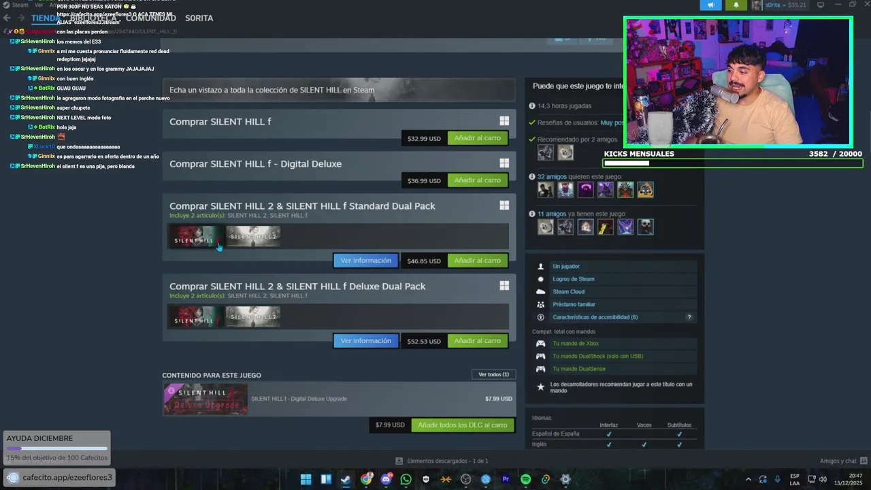Click the downloads icon in the bottom bar
Image resolution: width=871 pixels, height=490 pixels.
(x=399, y=461)
